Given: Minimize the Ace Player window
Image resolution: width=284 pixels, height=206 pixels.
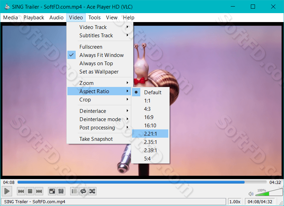Looking at the screenshot, I should coord(233,7).
